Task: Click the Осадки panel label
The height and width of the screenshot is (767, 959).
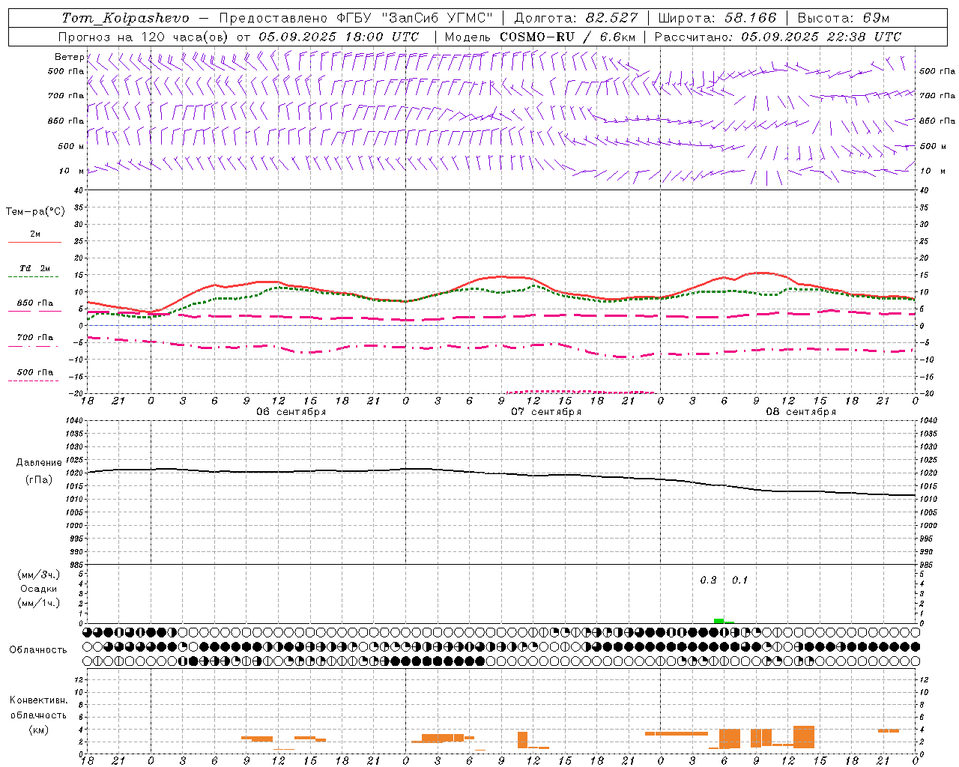Action: coord(39,589)
